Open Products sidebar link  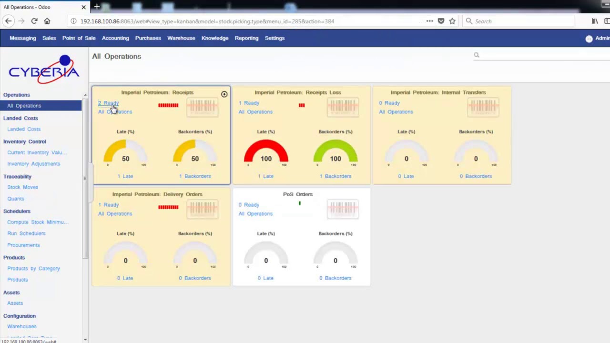tap(17, 280)
